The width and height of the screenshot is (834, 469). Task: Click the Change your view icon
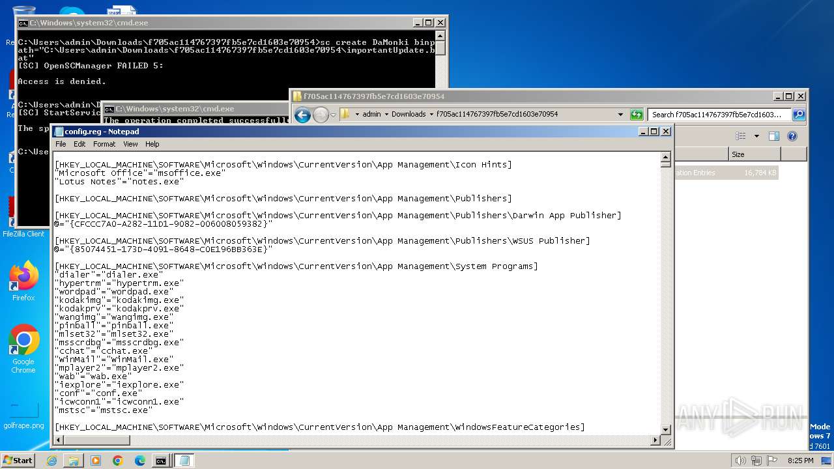point(740,136)
